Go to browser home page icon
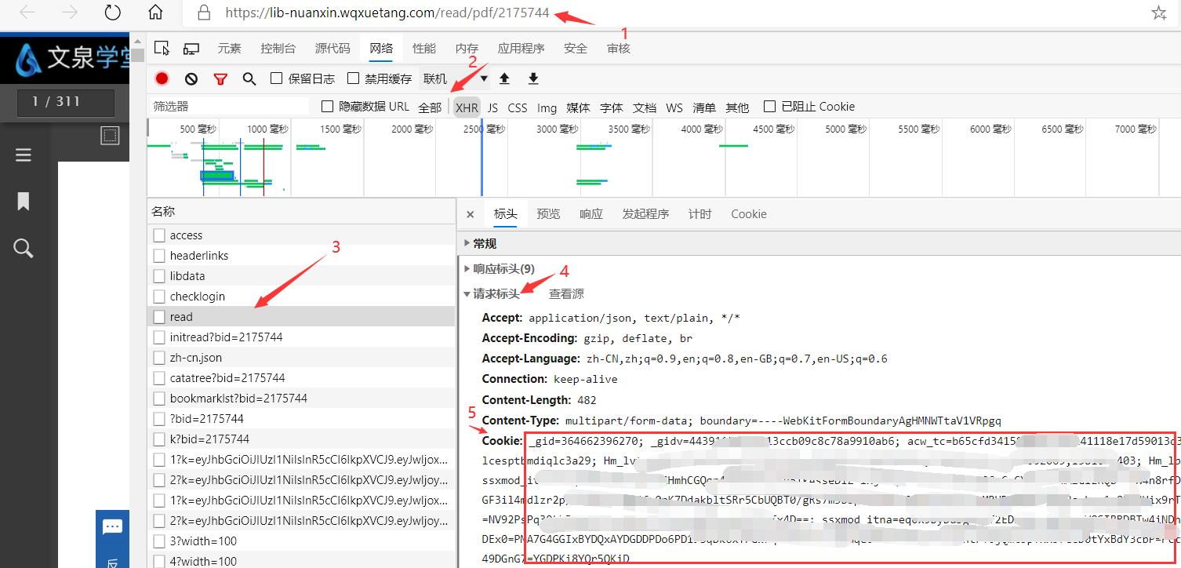 click(156, 13)
